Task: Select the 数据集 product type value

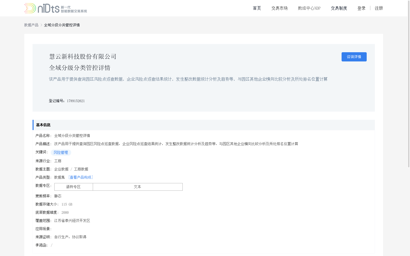Action: pos(59,177)
